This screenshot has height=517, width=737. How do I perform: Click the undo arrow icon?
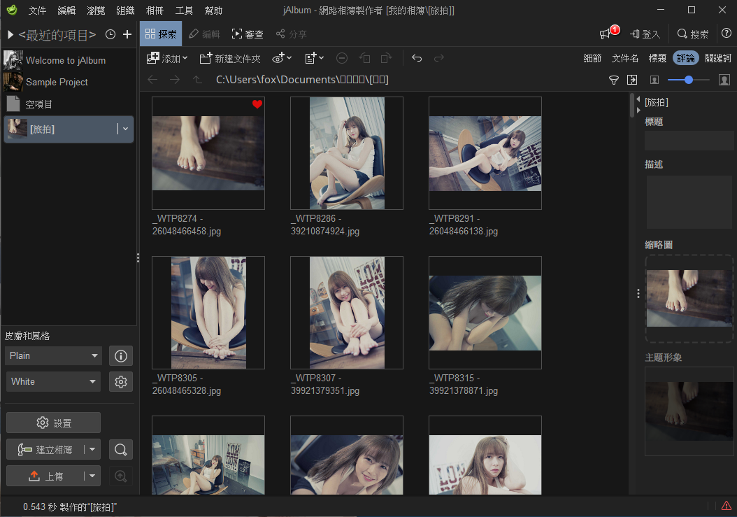417,58
